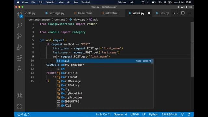This screenshot has width=208, height=117.
Task: Customize layout icon in title bar
Action: 191,7
